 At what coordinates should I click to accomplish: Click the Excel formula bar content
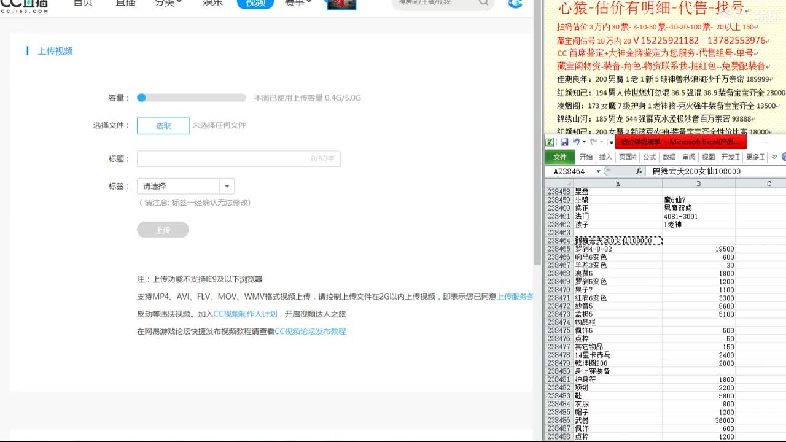[x=716, y=171]
